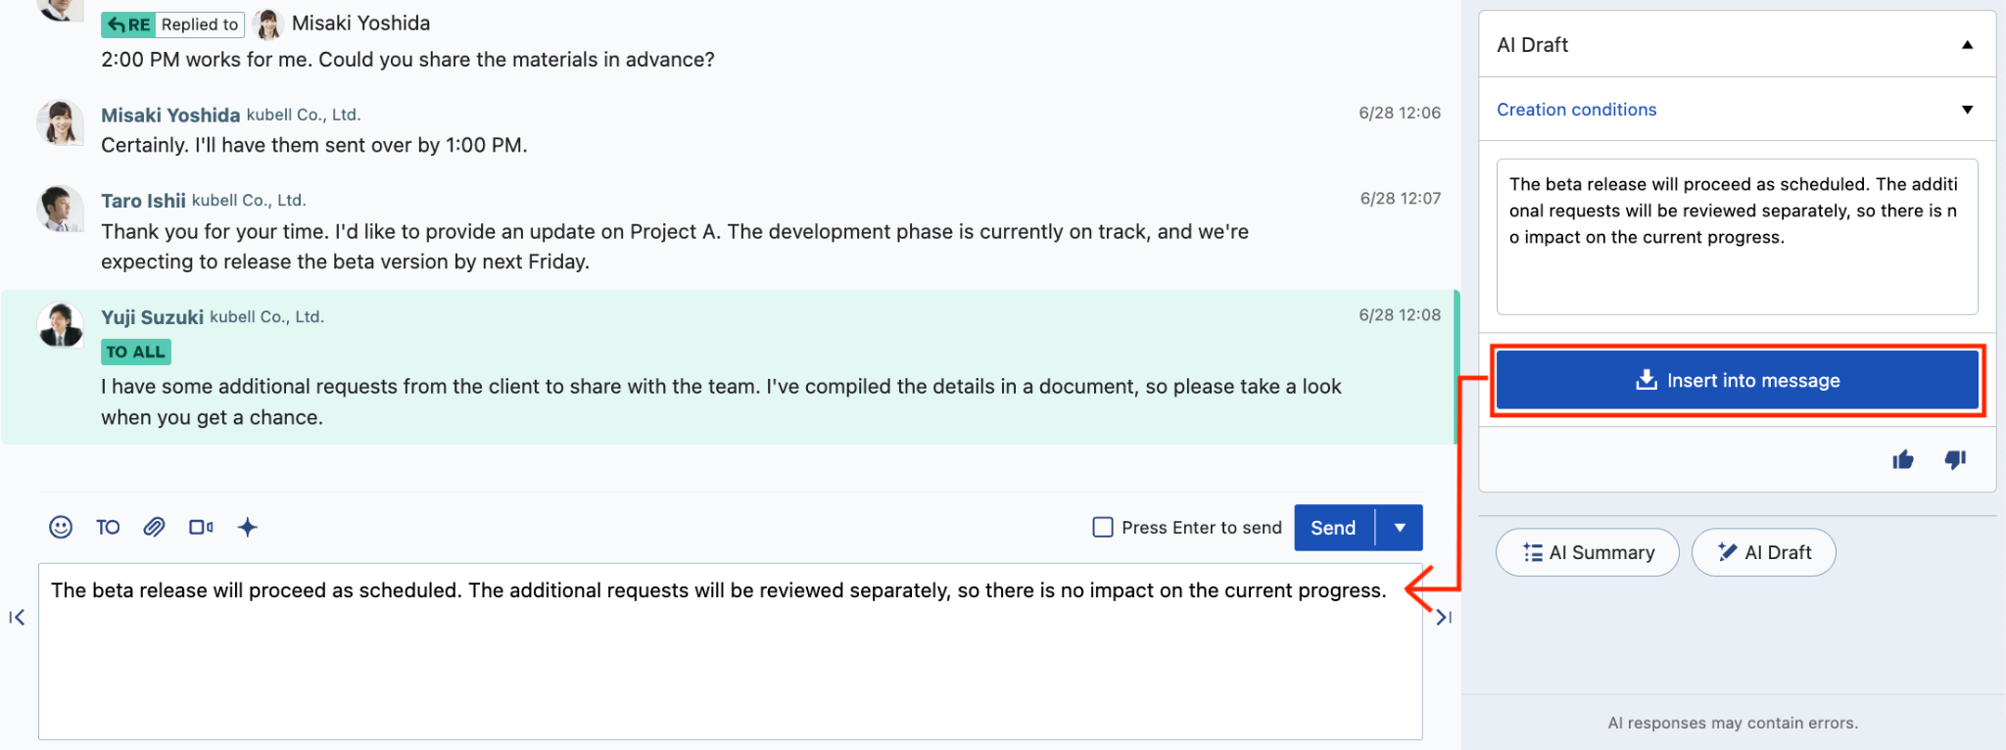This screenshot has height=750, width=2006.
Task: Give thumbs up to AI draft
Action: [1903, 459]
